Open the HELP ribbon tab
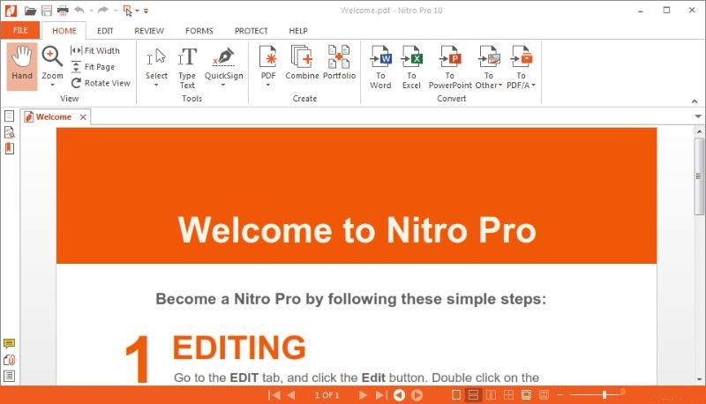 coord(298,31)
